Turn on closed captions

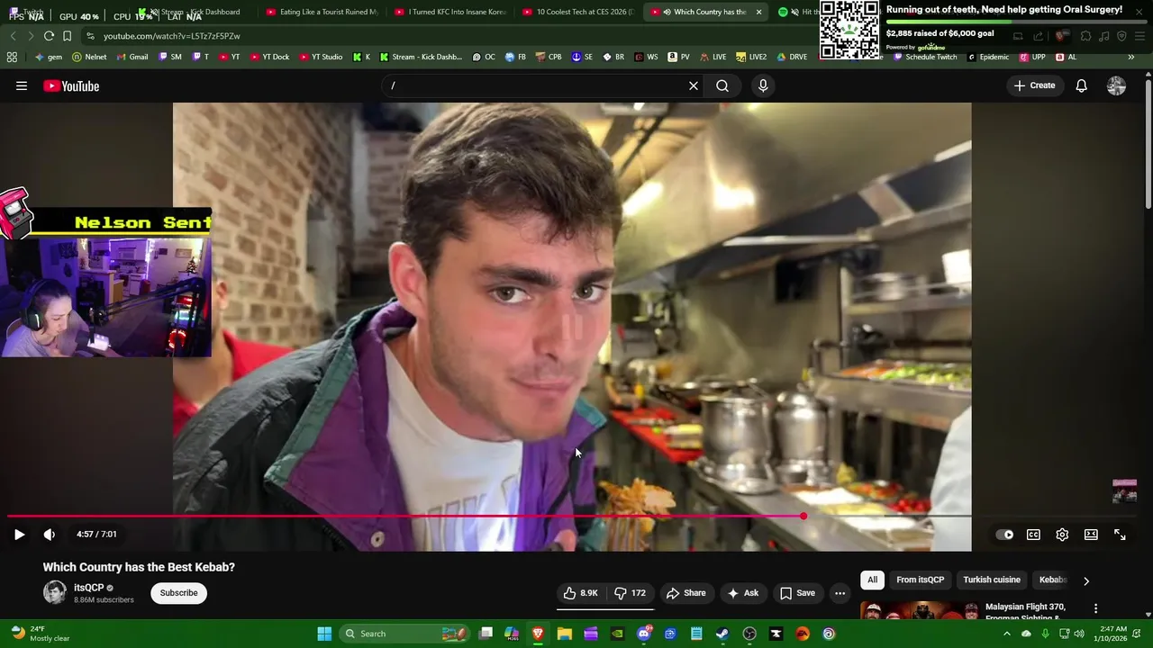click(1033, 535)
